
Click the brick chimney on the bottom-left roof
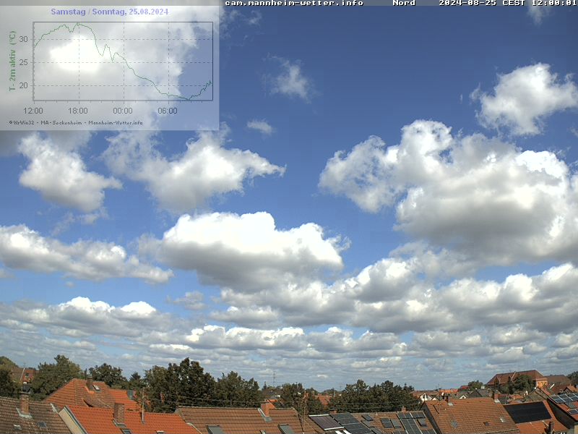point(119,412)
